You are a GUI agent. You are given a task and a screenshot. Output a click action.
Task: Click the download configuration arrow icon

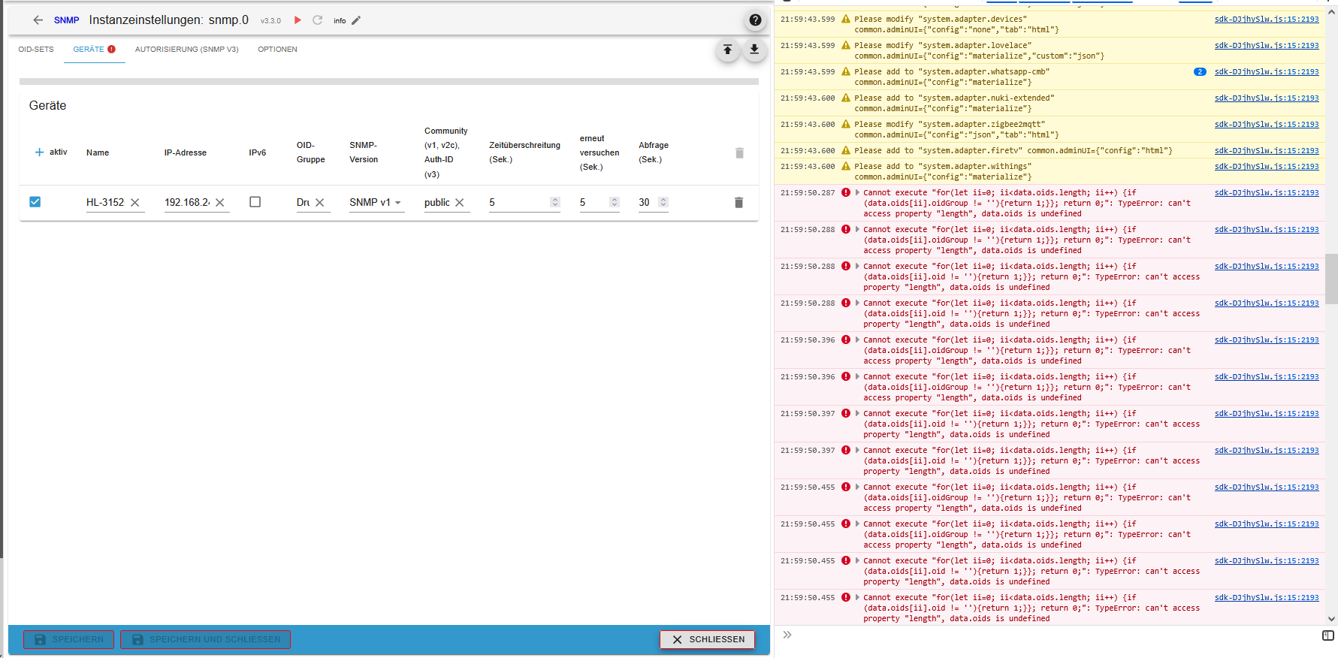(754, 50)
